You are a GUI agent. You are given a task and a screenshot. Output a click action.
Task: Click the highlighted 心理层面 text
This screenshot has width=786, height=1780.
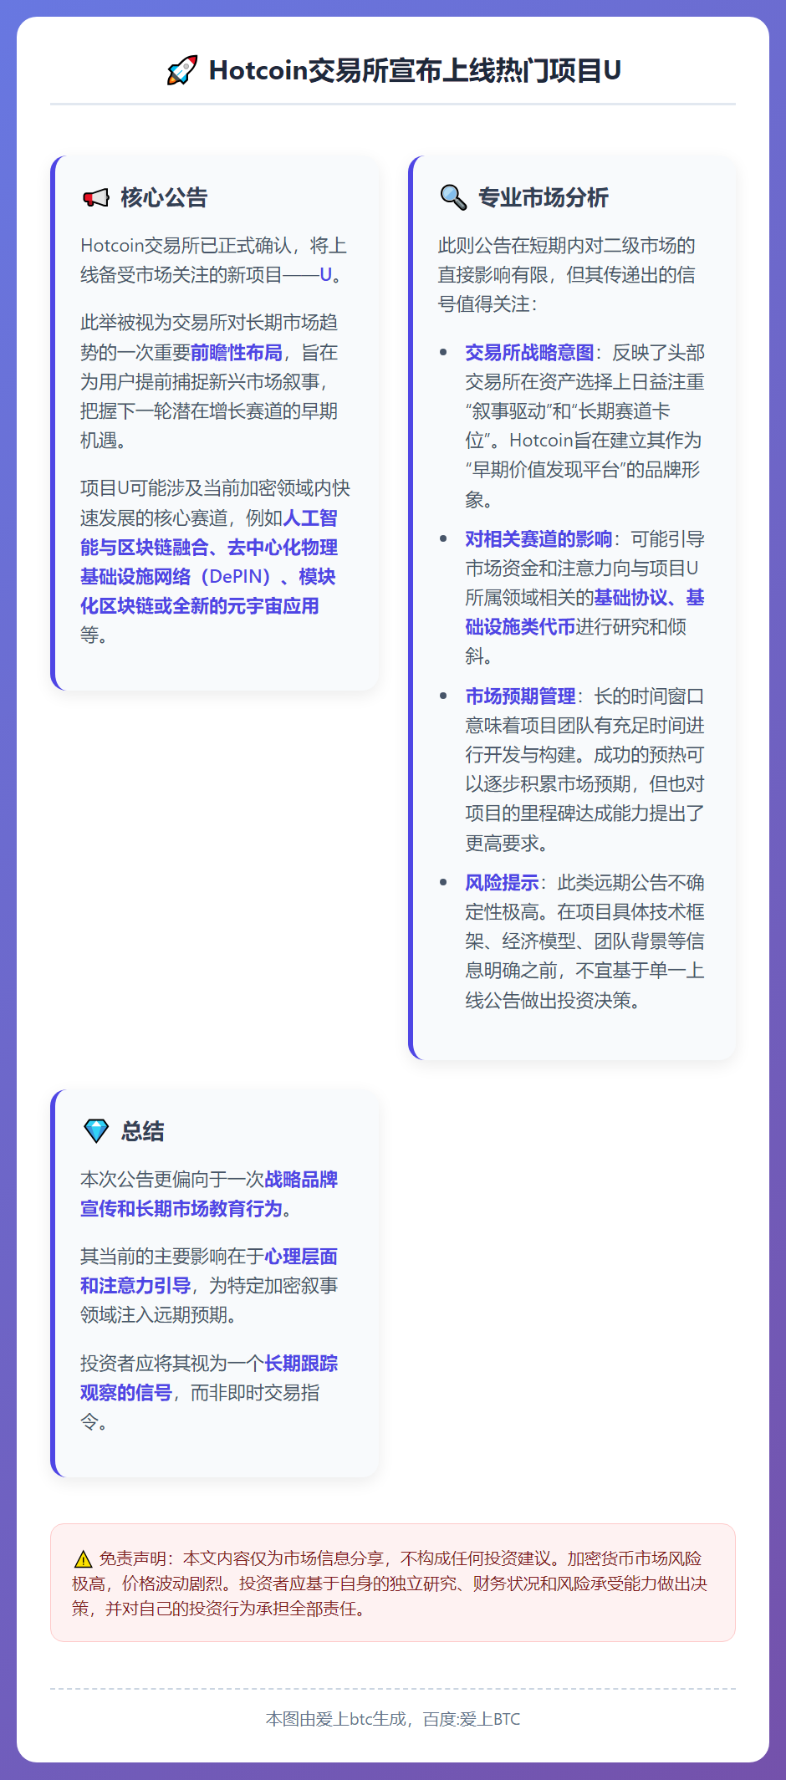coord(301,1257)
